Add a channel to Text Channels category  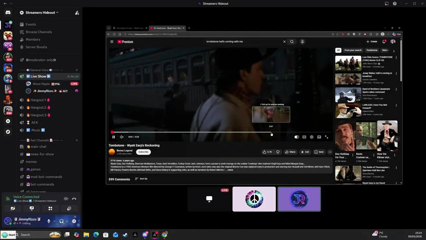[77, 140]
